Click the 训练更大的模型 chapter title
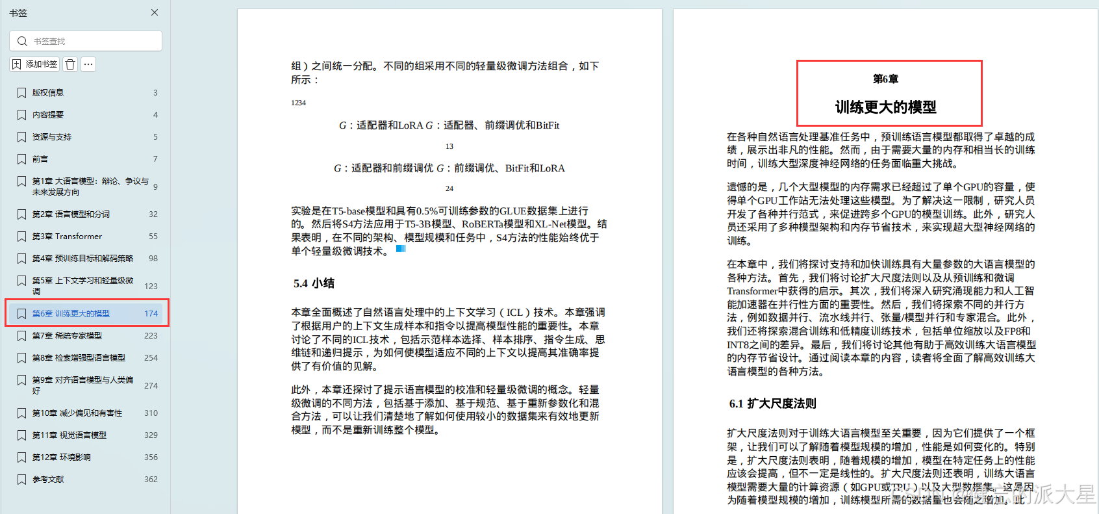 [x=885, y=107]
